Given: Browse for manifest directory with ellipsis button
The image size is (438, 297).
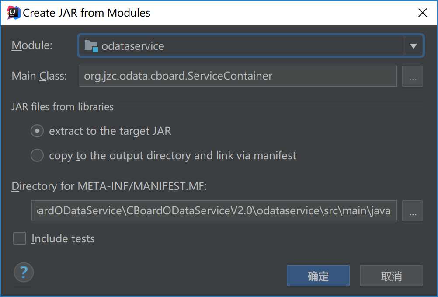Looking at the screenshot, I should pyautogui.click(x=413, y=211).
